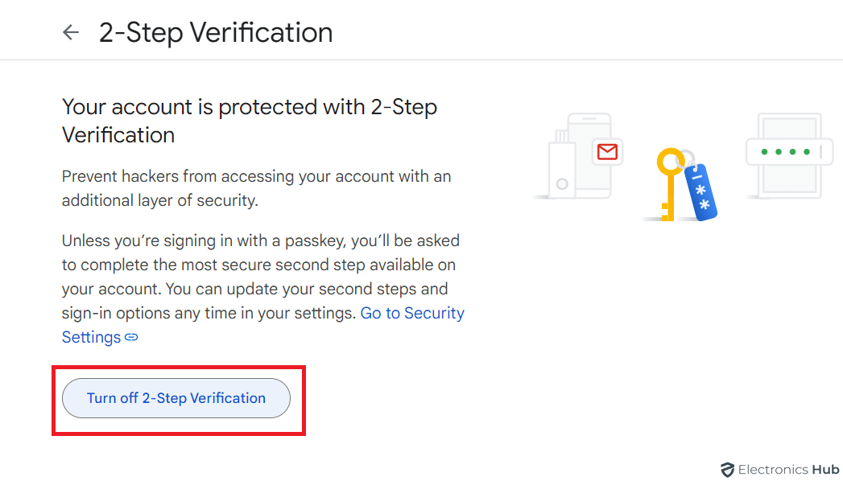Click the Electronics Hub logo icon
The image size is (843, 481).
pos(729,470)
